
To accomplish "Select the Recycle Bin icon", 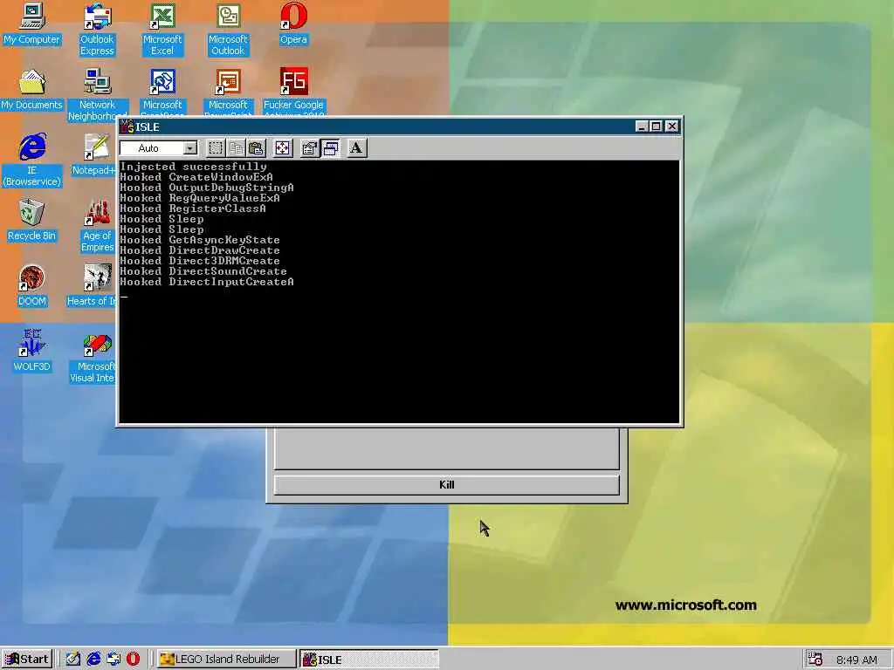I will click(x=31, y=221).
